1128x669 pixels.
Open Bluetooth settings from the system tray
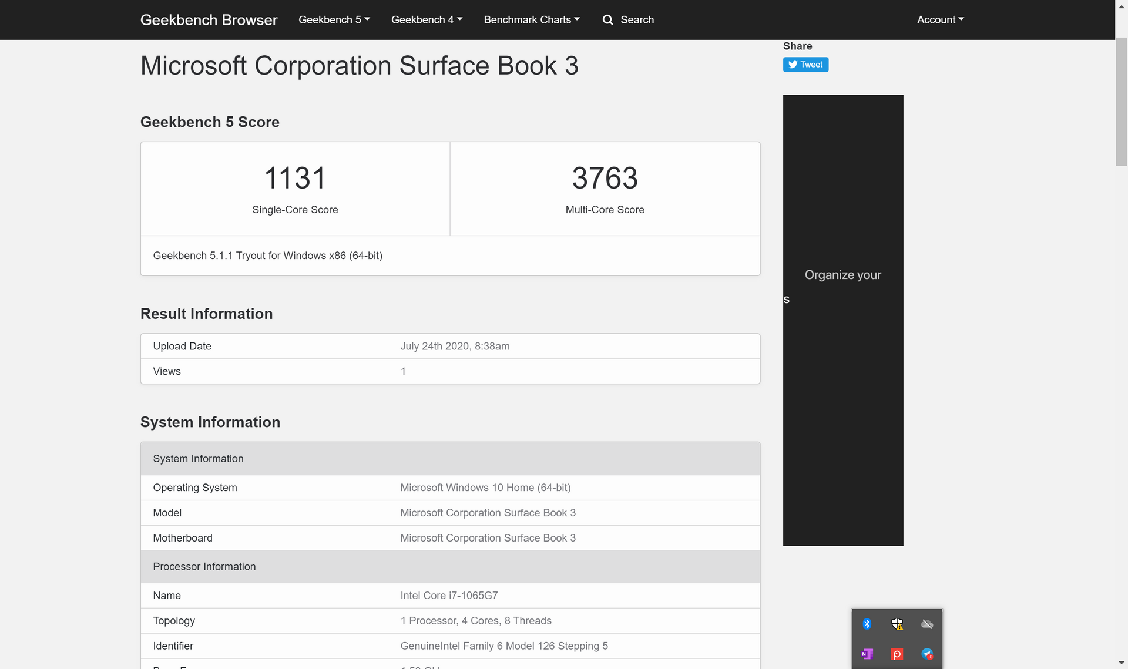pos(868,624)
